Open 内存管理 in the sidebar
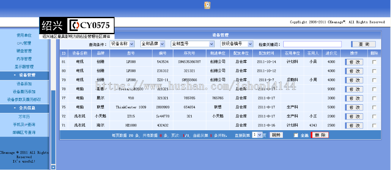This screenshot has height=170, width=391. click(24, 59)
